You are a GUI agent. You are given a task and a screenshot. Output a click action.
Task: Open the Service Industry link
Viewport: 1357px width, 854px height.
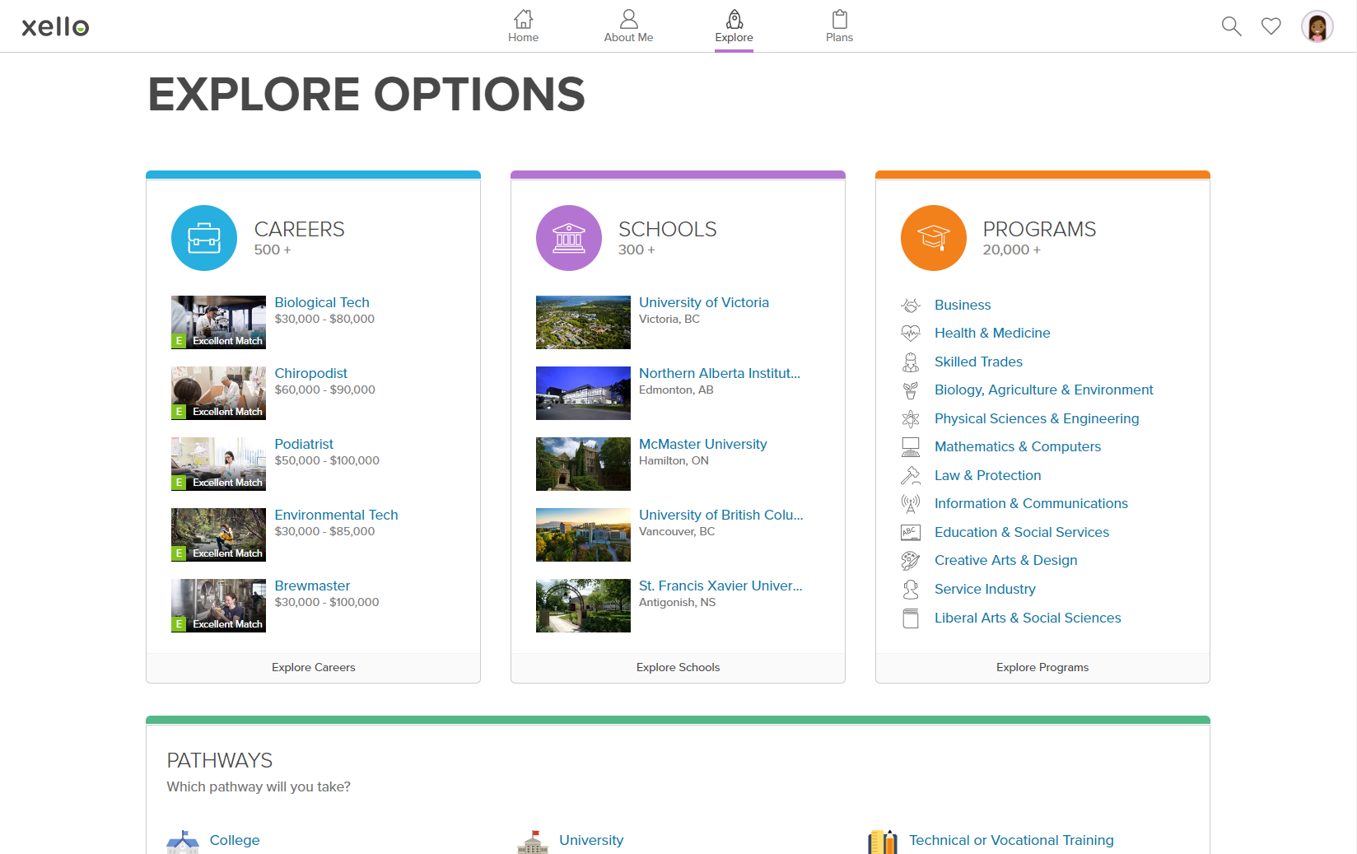(985, 589)
